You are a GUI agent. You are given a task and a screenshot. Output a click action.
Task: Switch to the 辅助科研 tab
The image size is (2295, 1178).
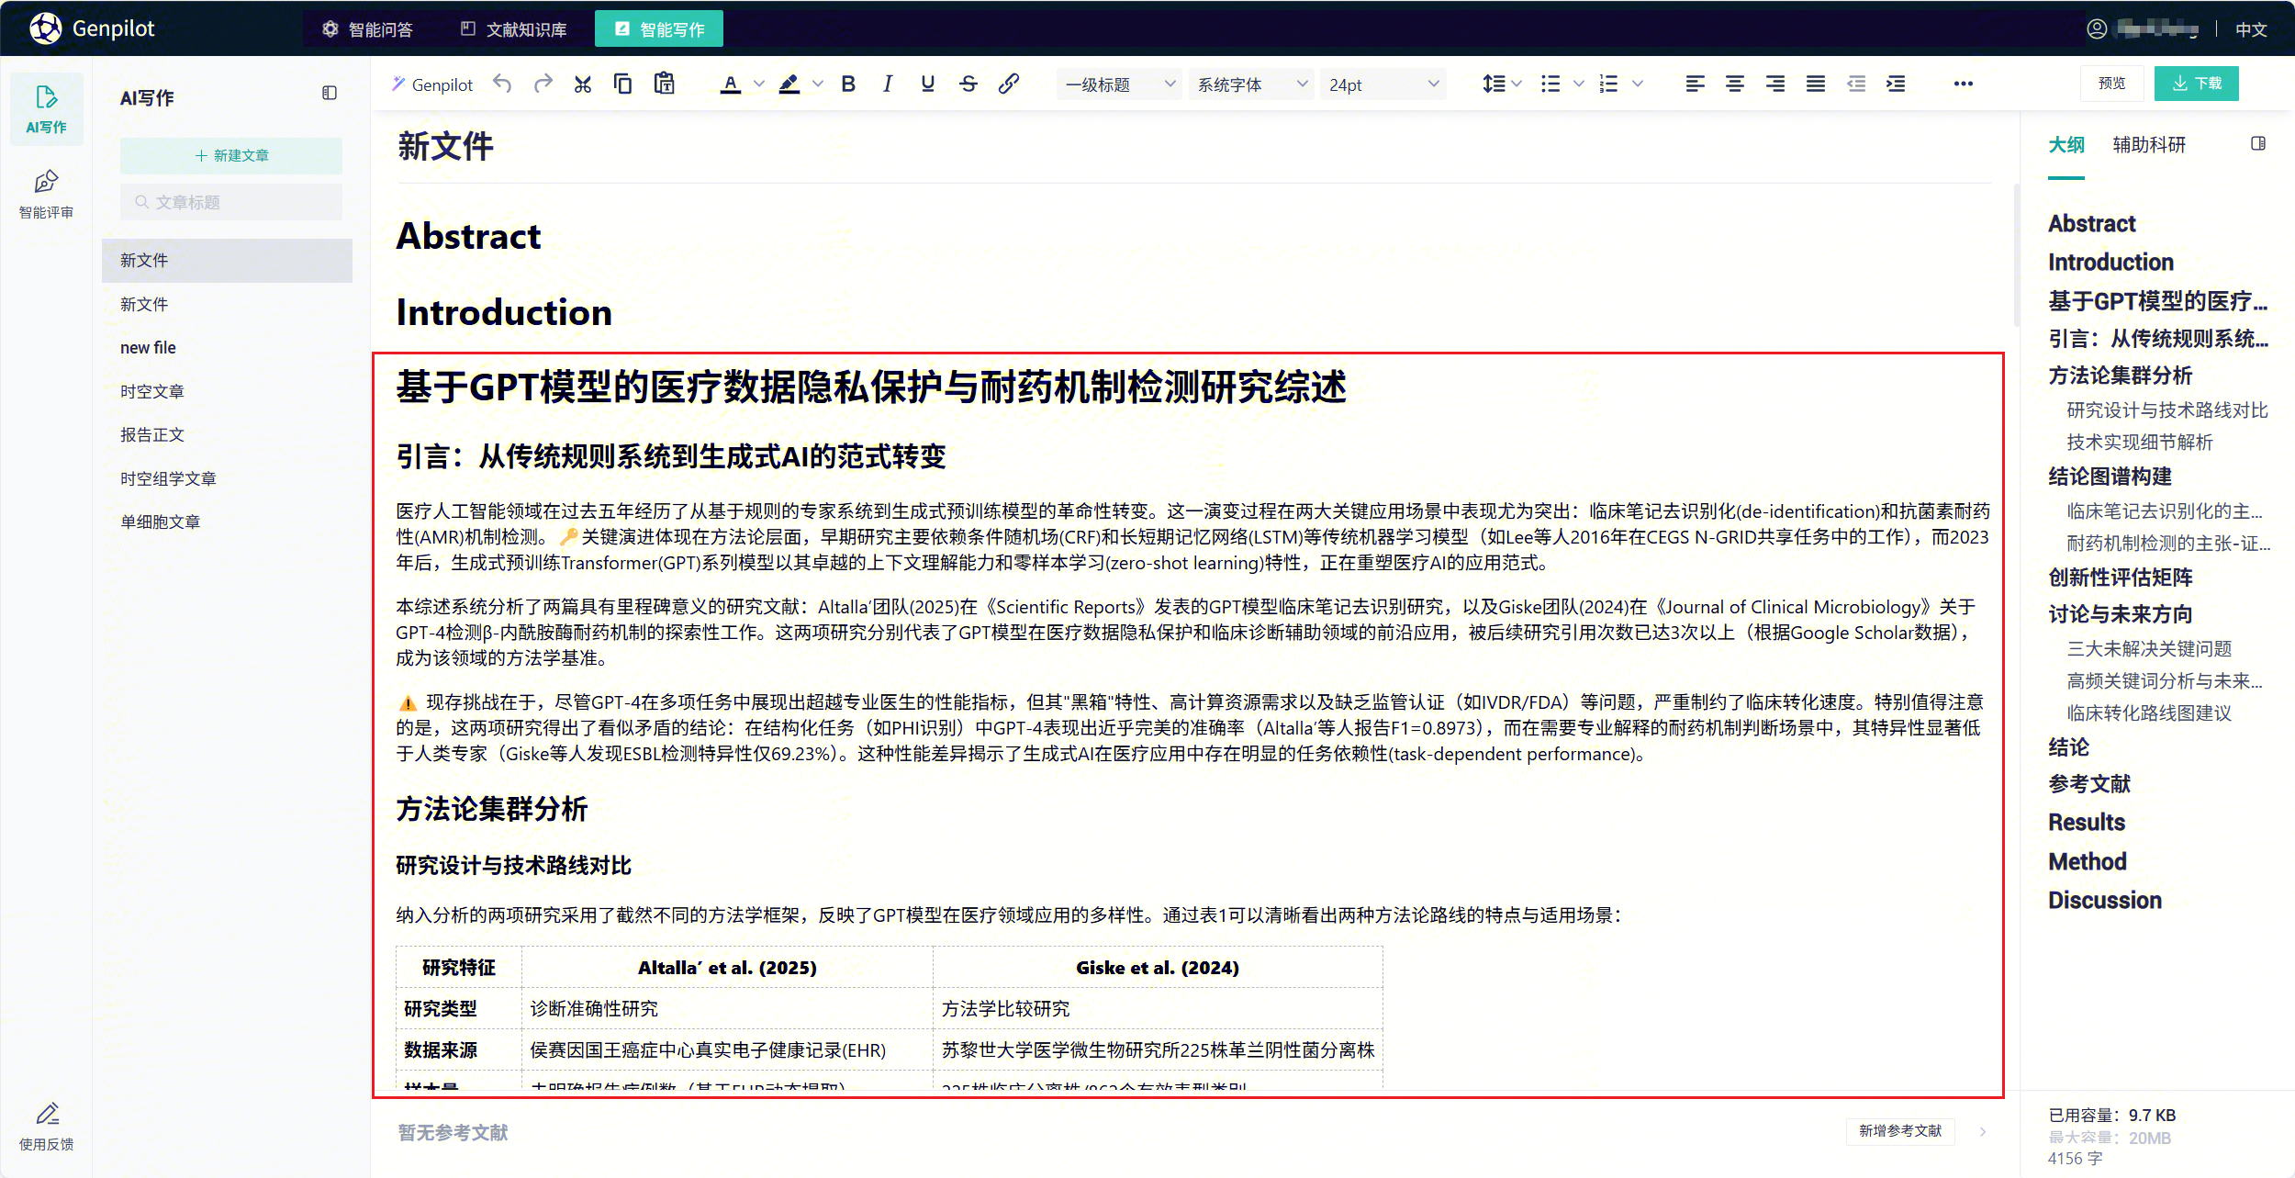click(x=2148, y=145)
